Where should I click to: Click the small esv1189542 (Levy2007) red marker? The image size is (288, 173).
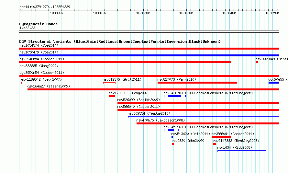[x=22, y=83]
